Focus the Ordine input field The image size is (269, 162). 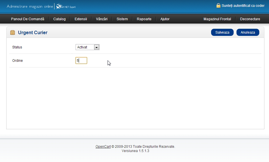pyautogui.click(x=81, y=61)
